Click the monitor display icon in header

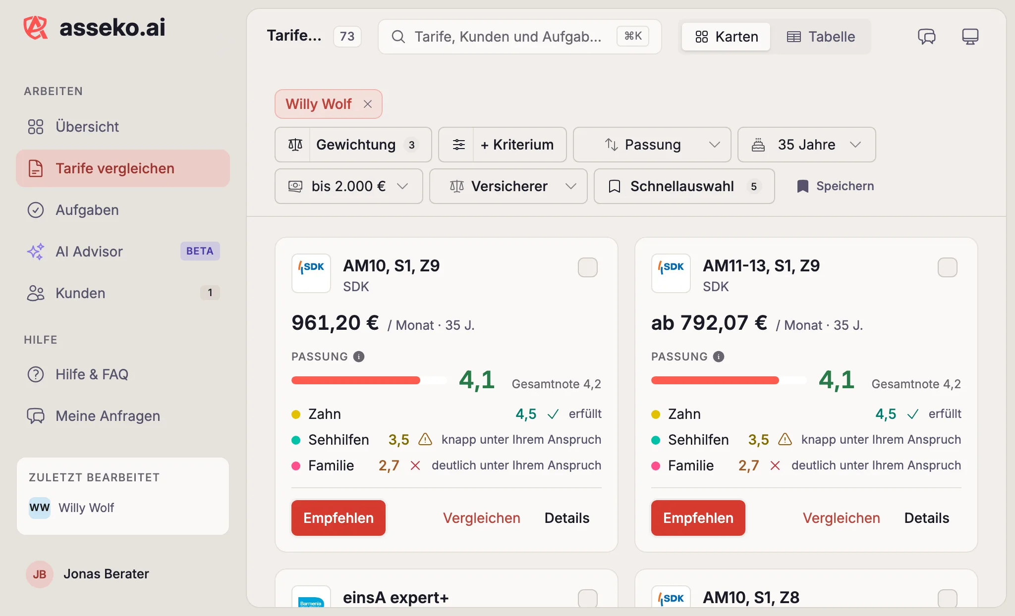pyautogui.click(x=970, y=37)
